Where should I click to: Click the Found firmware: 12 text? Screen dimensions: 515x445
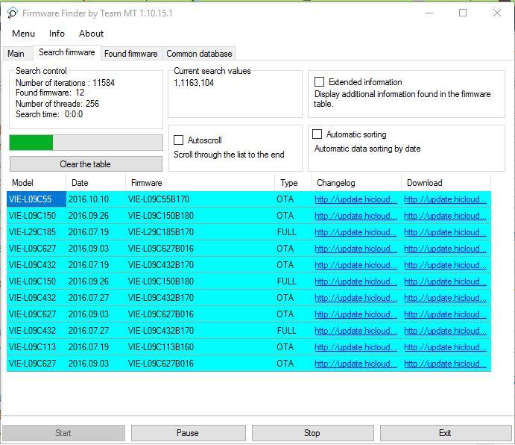50,93
